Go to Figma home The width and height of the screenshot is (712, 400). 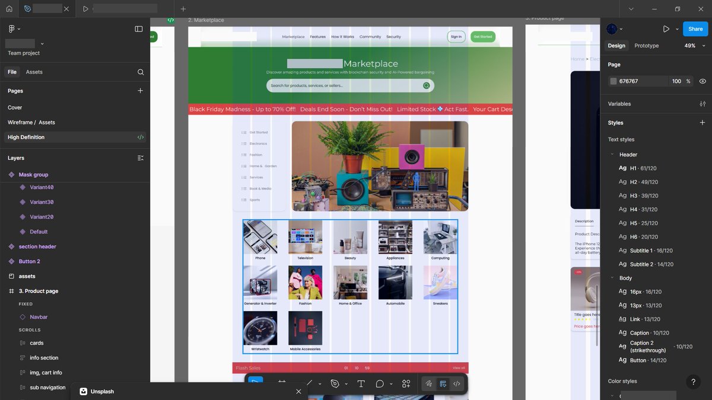pos(9,9)
